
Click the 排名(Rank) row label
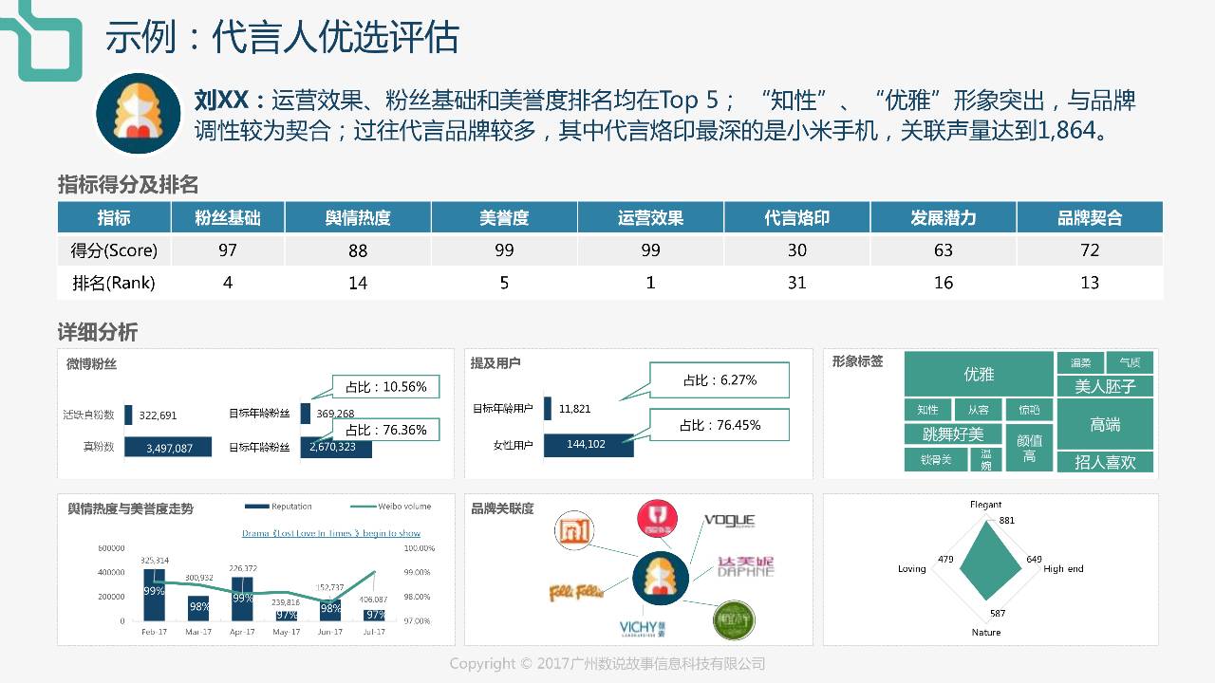click(114, 283)
